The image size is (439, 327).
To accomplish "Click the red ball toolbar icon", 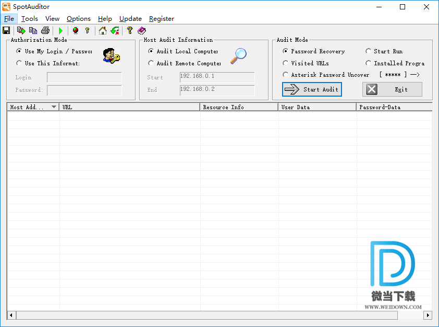I will click(75, 30).
